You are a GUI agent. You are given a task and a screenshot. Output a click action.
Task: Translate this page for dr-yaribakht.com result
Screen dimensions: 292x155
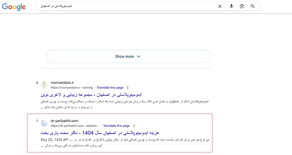(x=116, y=126)
